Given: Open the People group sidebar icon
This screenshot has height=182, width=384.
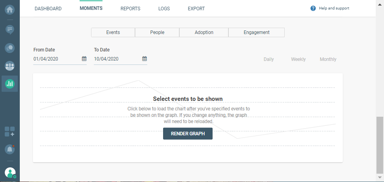Looking at the screenshot, I should [x=10, y=66].
